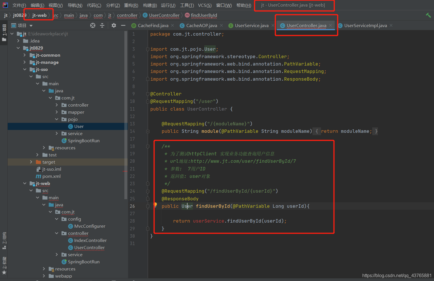Select SpringBootRun in jt-web
Image resolution: width=434 pixels, height=281 pixels.
pyautogui.click(x=81, y=262)
